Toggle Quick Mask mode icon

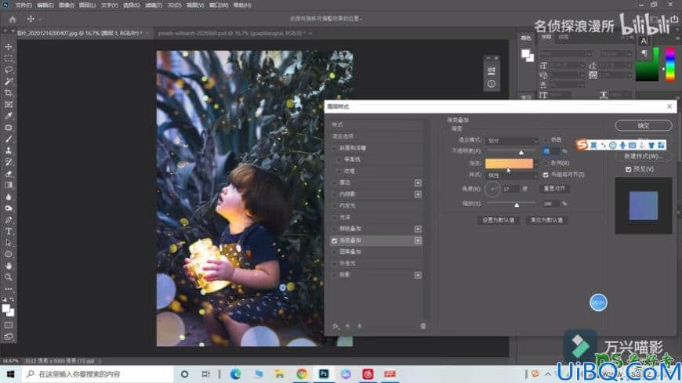click(x=9, y=325)
